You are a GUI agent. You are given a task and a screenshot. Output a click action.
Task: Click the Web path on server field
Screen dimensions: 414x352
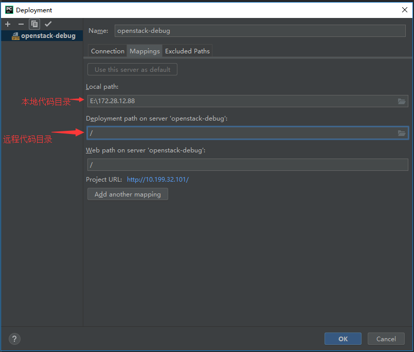(x=248, y=165)
